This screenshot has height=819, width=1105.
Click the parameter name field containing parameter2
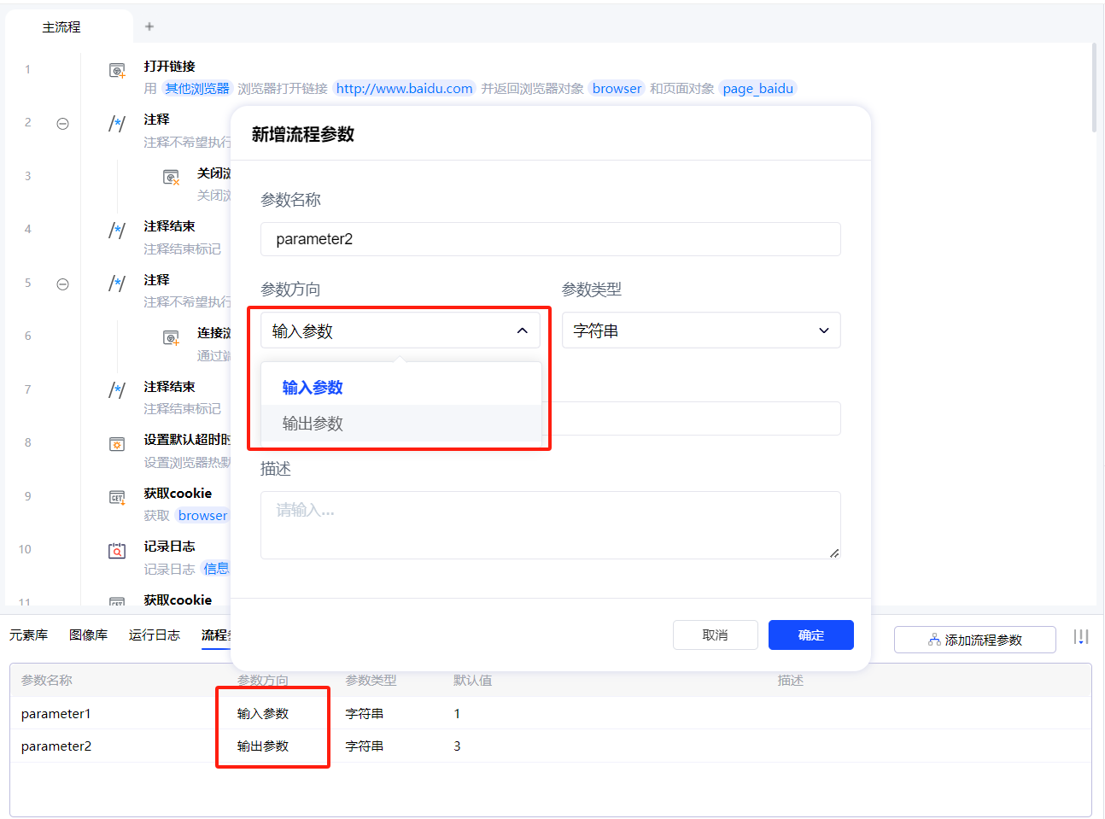[x=550, y=239]
